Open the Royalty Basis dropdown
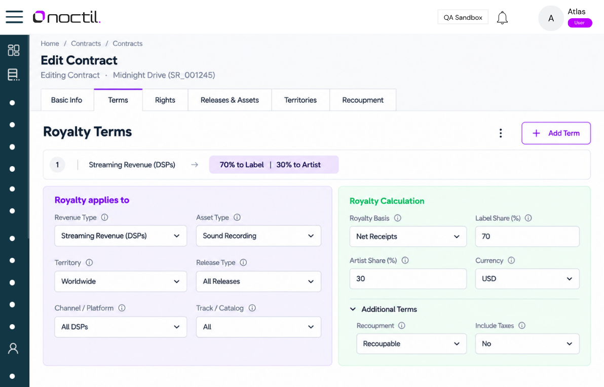 [408, 237]
